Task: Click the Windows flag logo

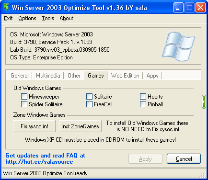Action: point(178,46)
